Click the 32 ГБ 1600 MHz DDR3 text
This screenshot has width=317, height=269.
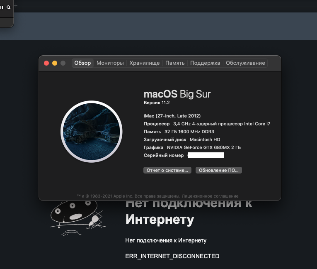189,132
